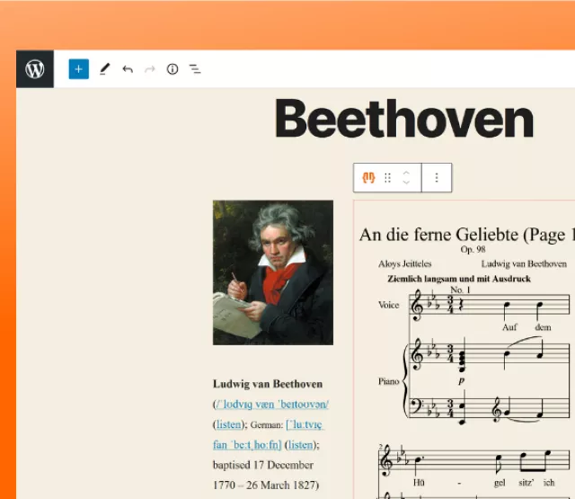Undo the last change
Viewport: 575px width, 499px height.
tap(128, 69)
